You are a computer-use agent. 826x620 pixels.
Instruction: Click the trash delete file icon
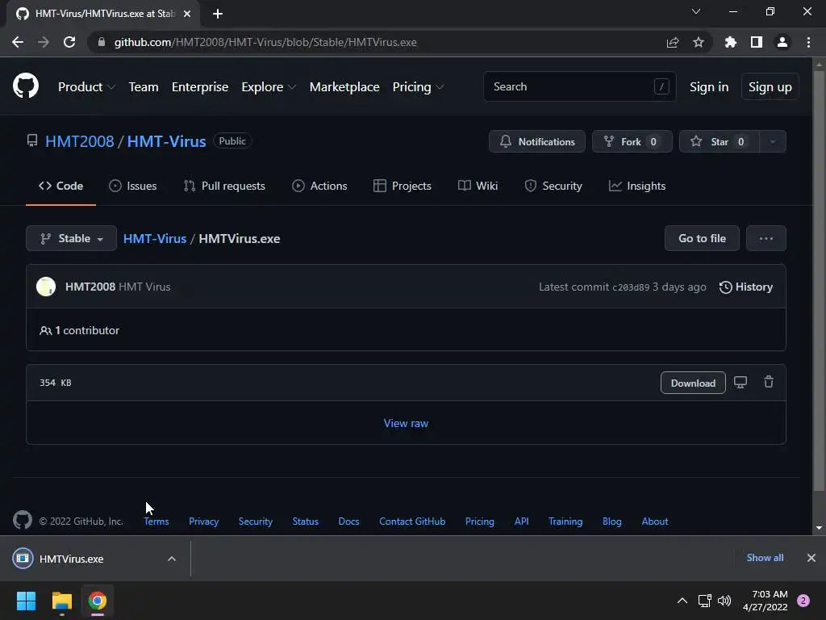coord(769,382)
